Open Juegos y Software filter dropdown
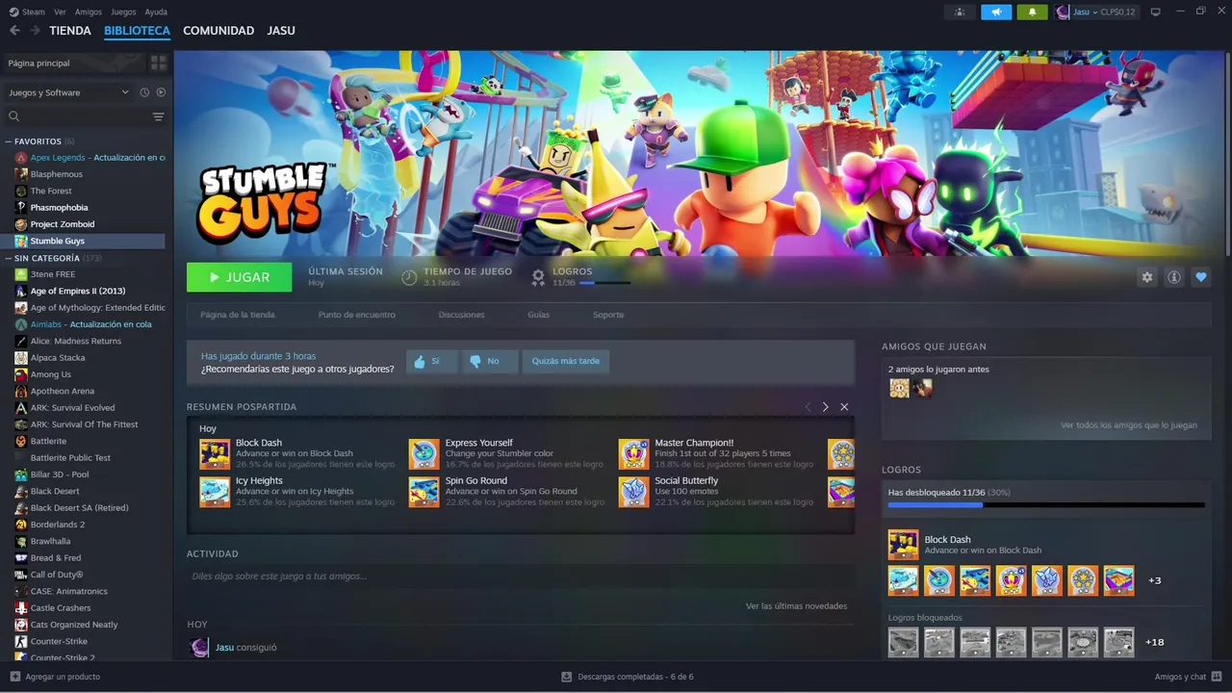The width and height of the screenshot is (1232, 693). point(68,92)
